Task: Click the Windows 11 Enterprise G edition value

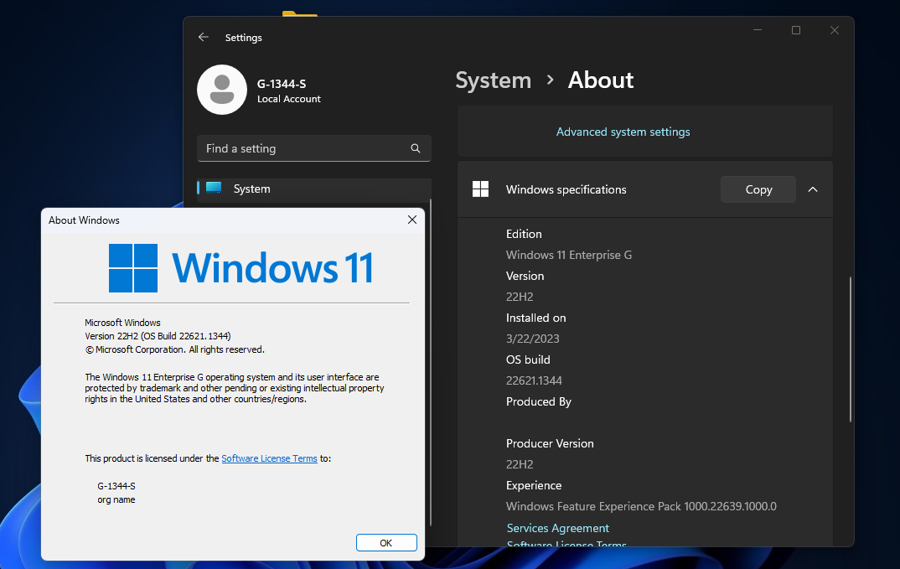Action: [x=569, y=255]
